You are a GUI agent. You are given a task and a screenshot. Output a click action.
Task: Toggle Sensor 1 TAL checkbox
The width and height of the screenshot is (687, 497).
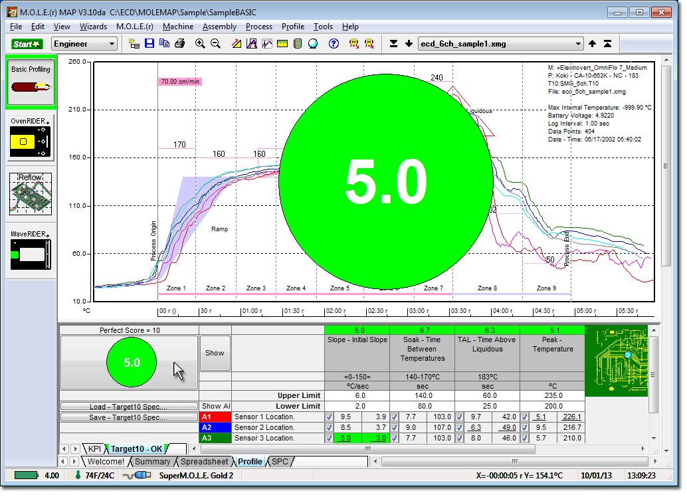click(460, 417)
